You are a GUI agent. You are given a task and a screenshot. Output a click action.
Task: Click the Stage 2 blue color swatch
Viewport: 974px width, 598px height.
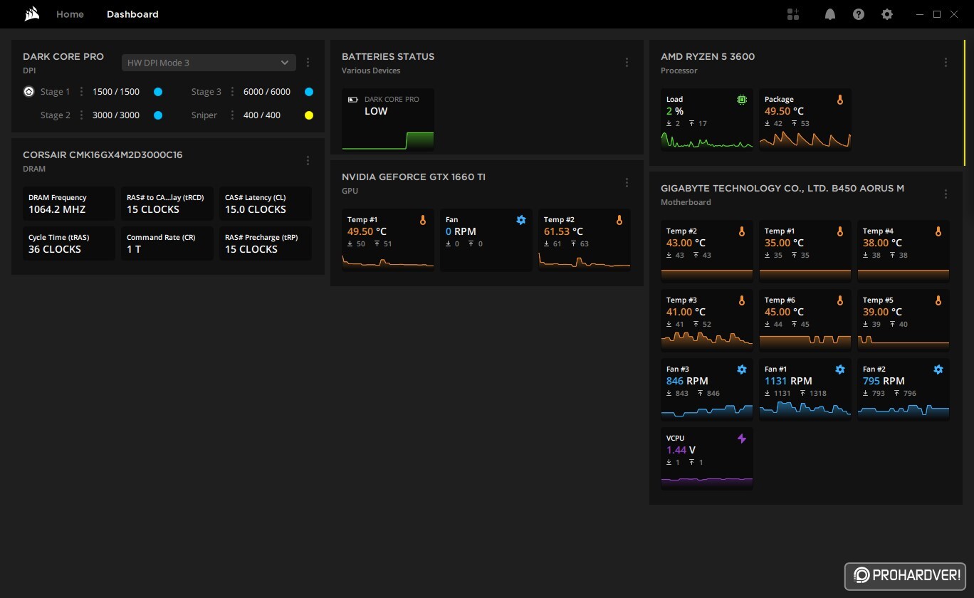click(158, 115)
